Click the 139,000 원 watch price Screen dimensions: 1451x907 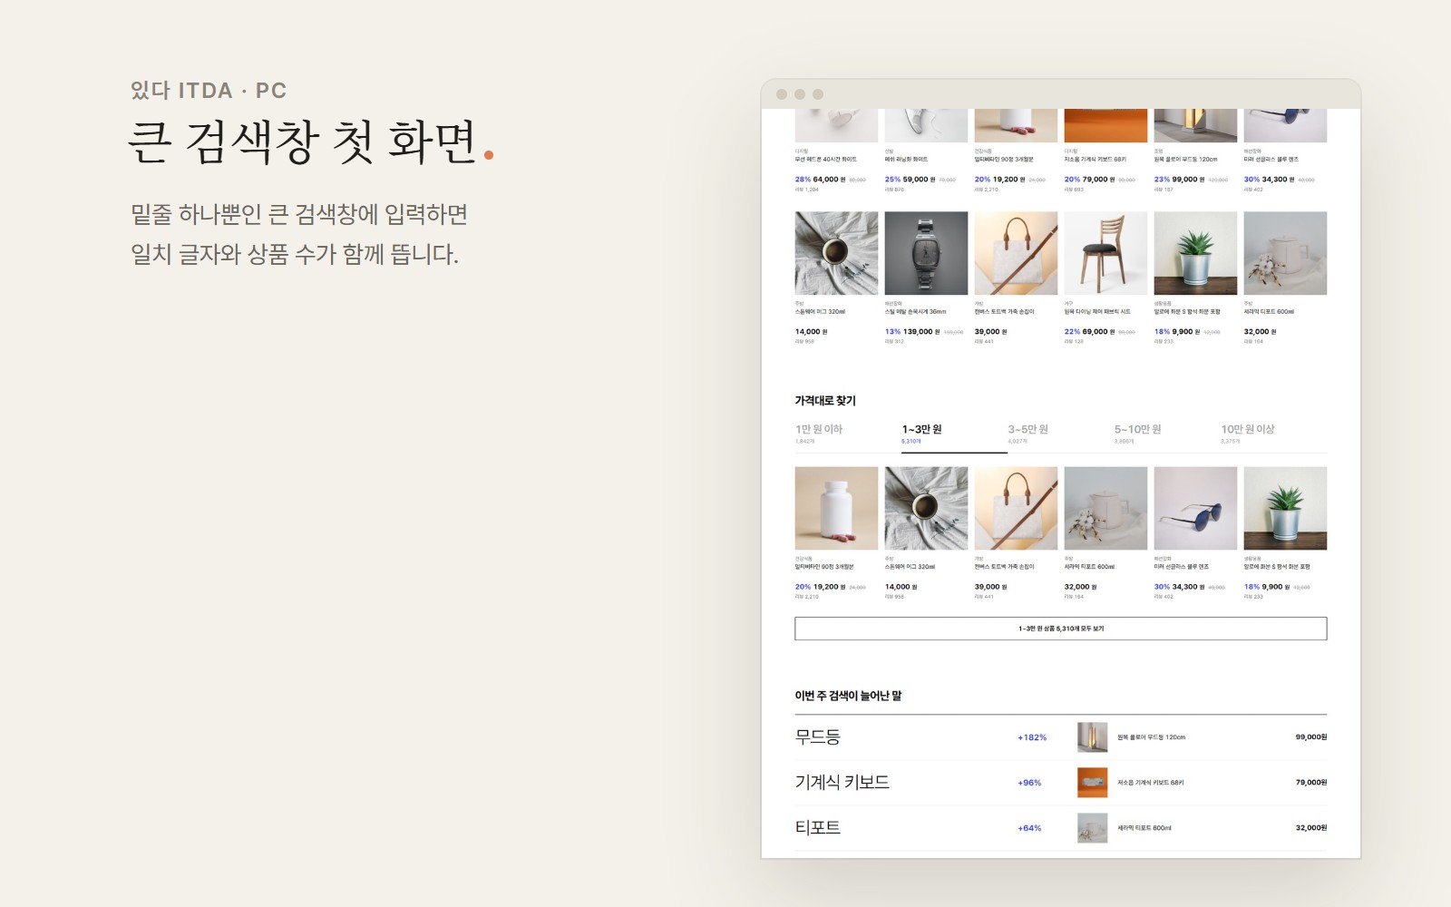tap(920, 332)
